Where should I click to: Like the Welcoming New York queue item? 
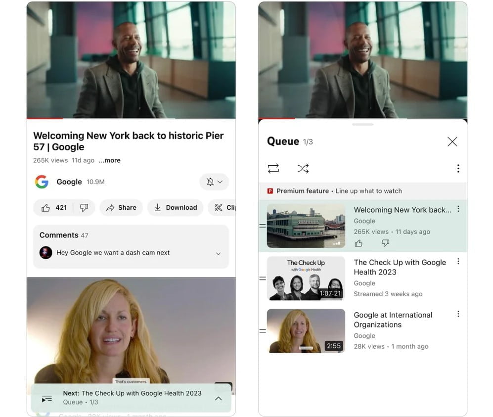pos(359,243)
